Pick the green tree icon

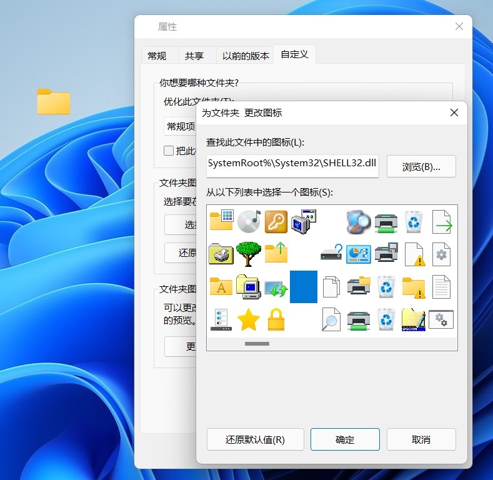(248, 254)
